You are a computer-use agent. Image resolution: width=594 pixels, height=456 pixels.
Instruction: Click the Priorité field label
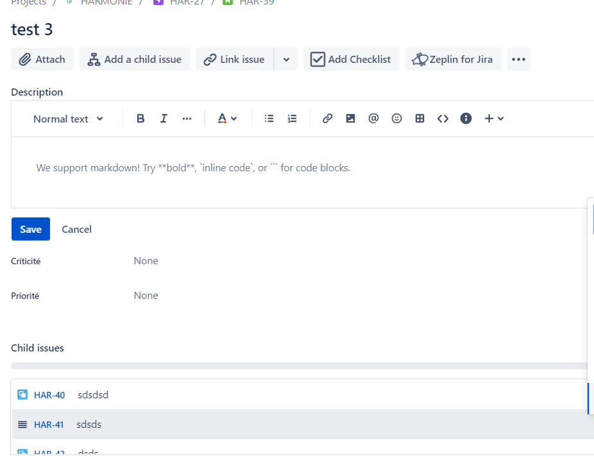click(x=25, y=296)
